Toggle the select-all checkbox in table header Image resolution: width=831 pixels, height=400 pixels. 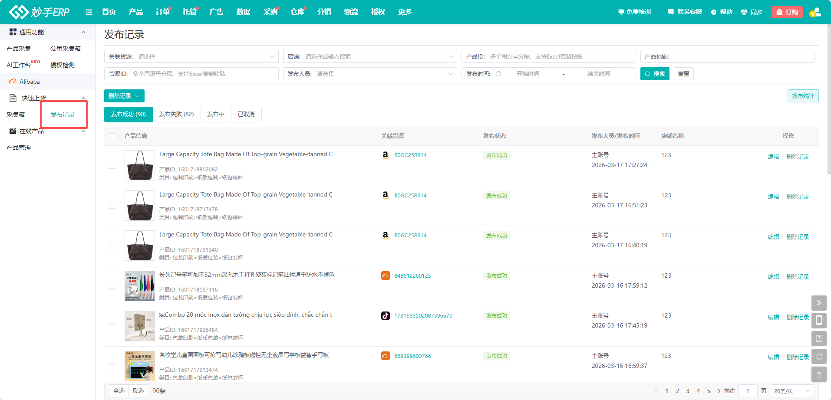click(x=112, y=136)
